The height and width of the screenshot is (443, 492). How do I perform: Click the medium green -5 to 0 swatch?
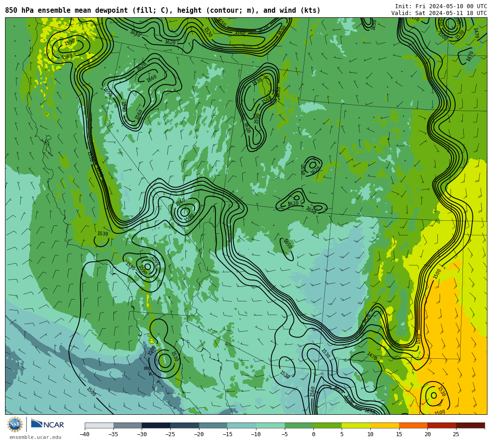click(x=299, y=425)
